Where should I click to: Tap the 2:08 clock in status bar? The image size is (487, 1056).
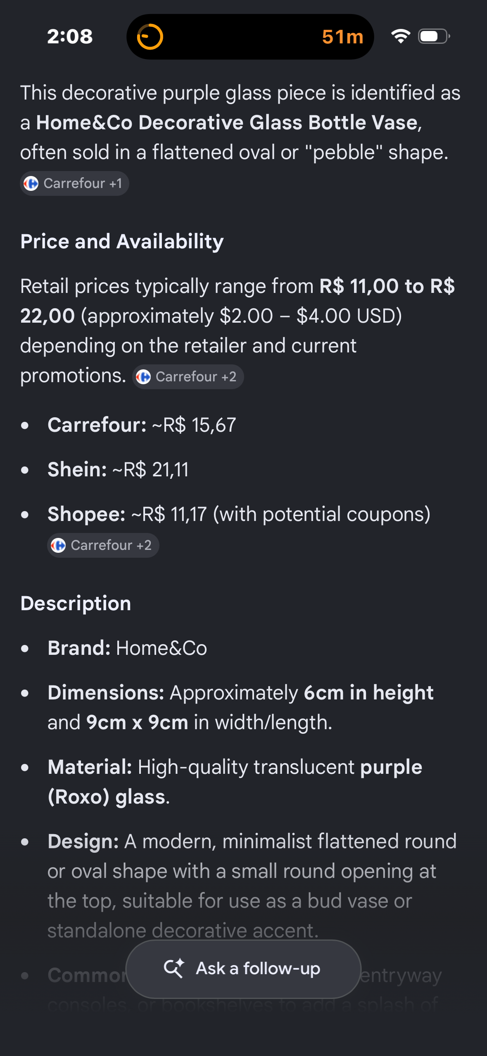pyautogui.click(x=70, y=37)
